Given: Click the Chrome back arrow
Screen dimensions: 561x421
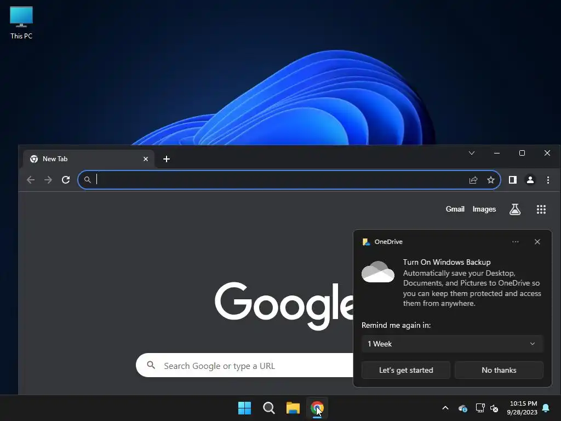Looking at the screenshot, I should point(31,180).
